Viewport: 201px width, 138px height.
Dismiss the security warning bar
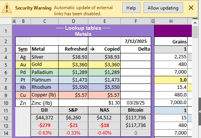point(191,8)
